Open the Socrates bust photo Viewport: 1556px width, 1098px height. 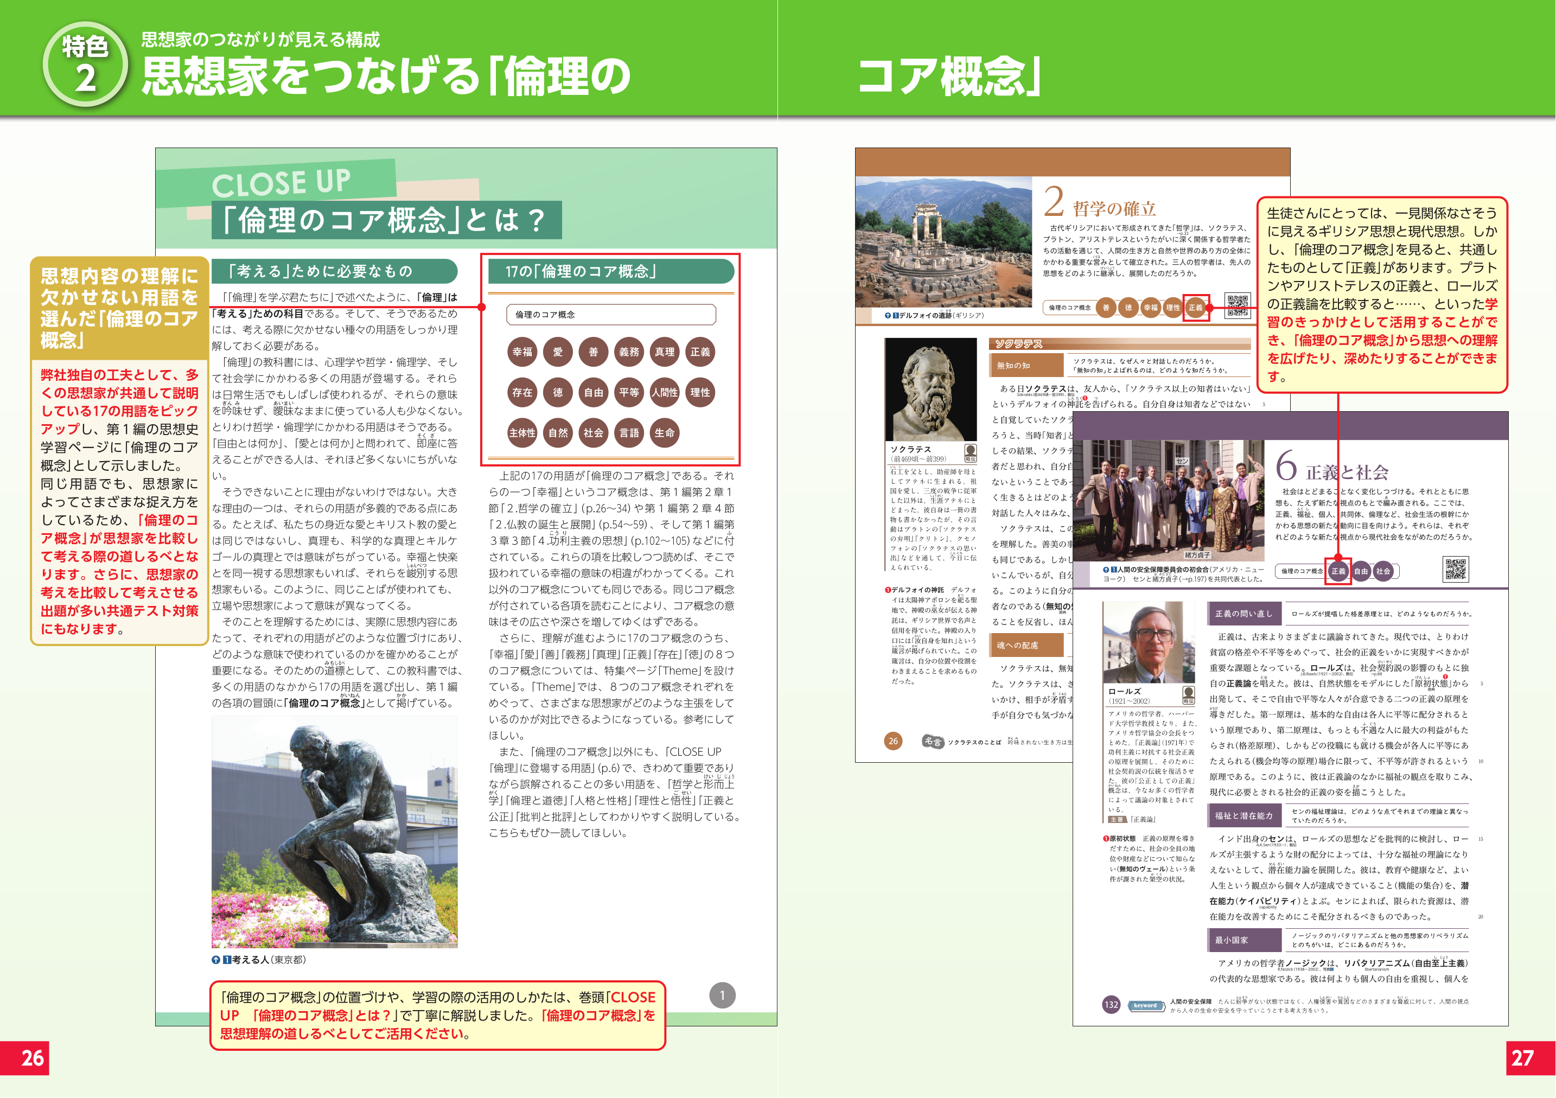point(931,390)
